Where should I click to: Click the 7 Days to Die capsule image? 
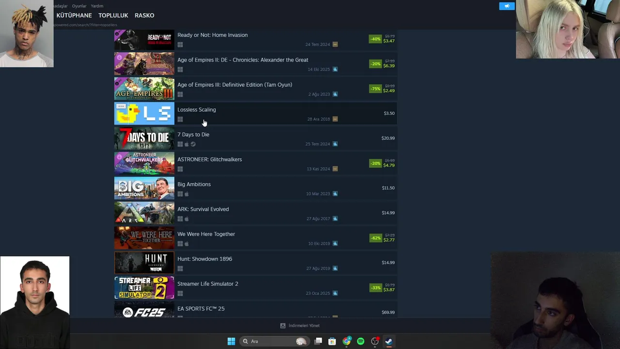point(144,138)
